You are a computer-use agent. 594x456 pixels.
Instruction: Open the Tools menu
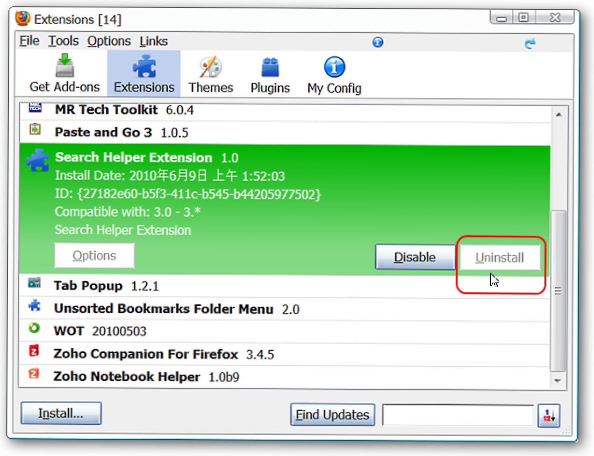coord(64,41)
